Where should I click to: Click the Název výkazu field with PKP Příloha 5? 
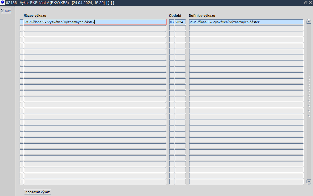click(95, 22)
